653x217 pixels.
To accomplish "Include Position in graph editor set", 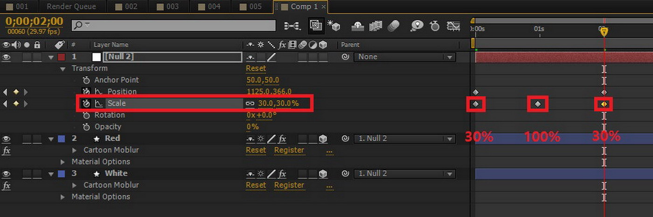I will point(98,92).
